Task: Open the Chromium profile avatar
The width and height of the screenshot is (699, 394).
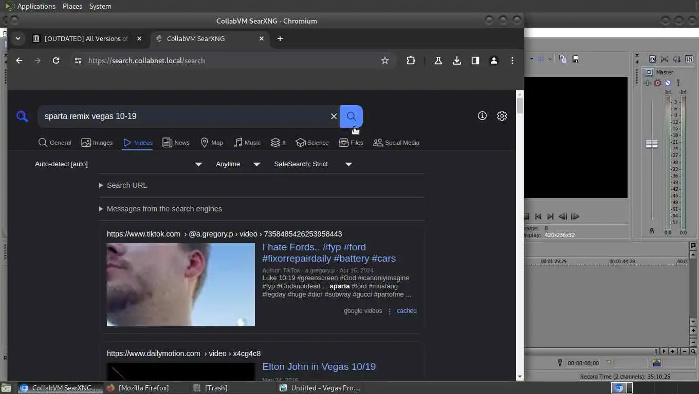Action: click(x=494, y=61)
